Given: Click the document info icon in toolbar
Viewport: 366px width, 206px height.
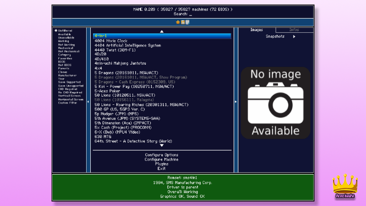Looking at the screenshot, I should (x=187, y=22).
